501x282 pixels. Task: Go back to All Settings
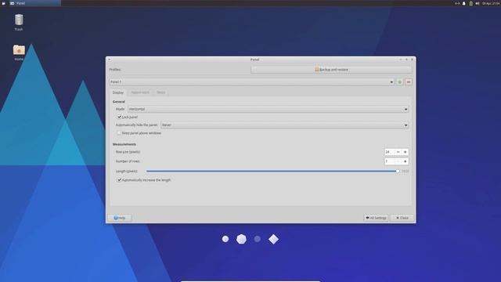(x=376, y=218)
